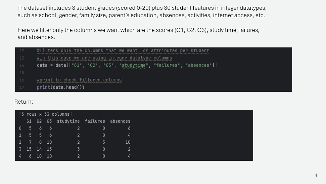This screenshot has width=326, height=184.
Task: Click the "failures" string in the code
Action: [167, 65]
